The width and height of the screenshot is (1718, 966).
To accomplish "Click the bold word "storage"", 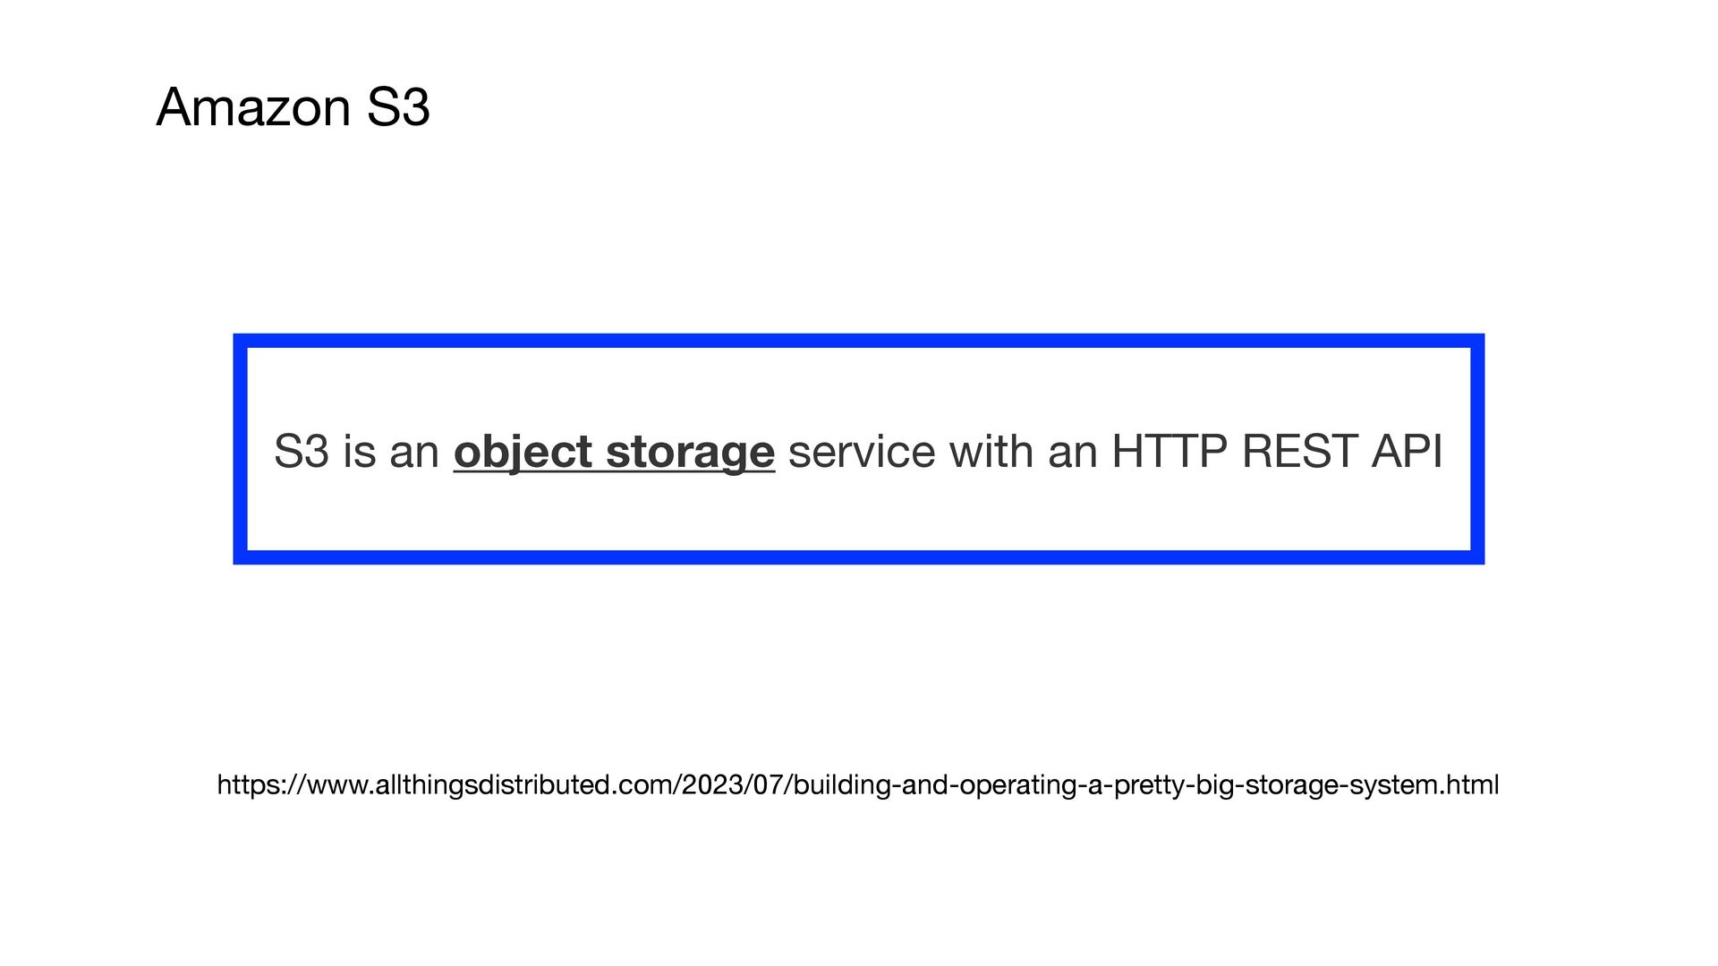I will tap(690, 451).
